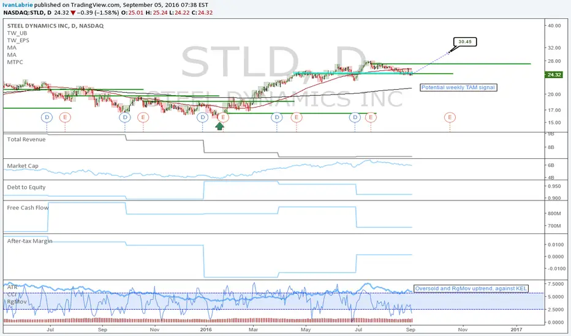Click the green up arrow signal marker
The height and width of the screenshot is (336, 571).
click(x=219, y=126)
